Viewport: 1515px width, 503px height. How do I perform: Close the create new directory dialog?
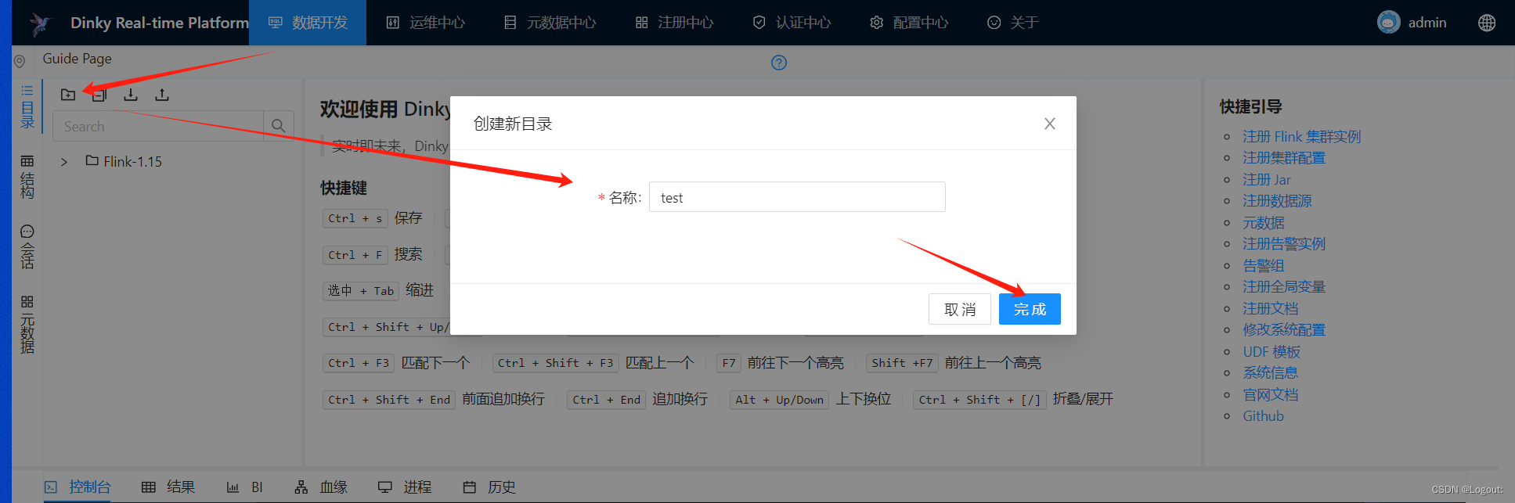tap(1050, 124)
